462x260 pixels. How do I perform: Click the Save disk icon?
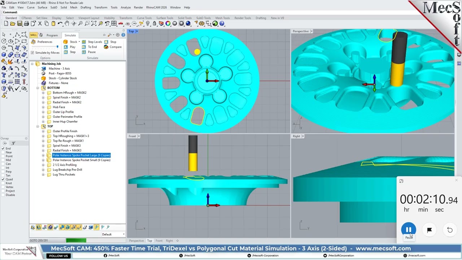coord(19,23)
